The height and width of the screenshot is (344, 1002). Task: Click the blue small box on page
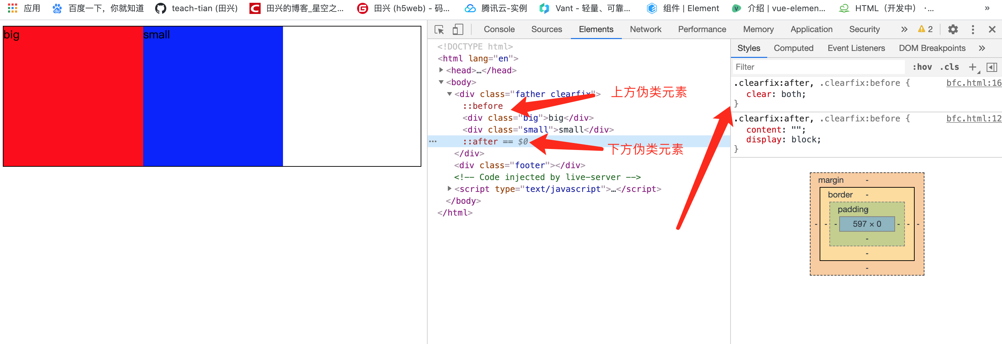[213, 96]
